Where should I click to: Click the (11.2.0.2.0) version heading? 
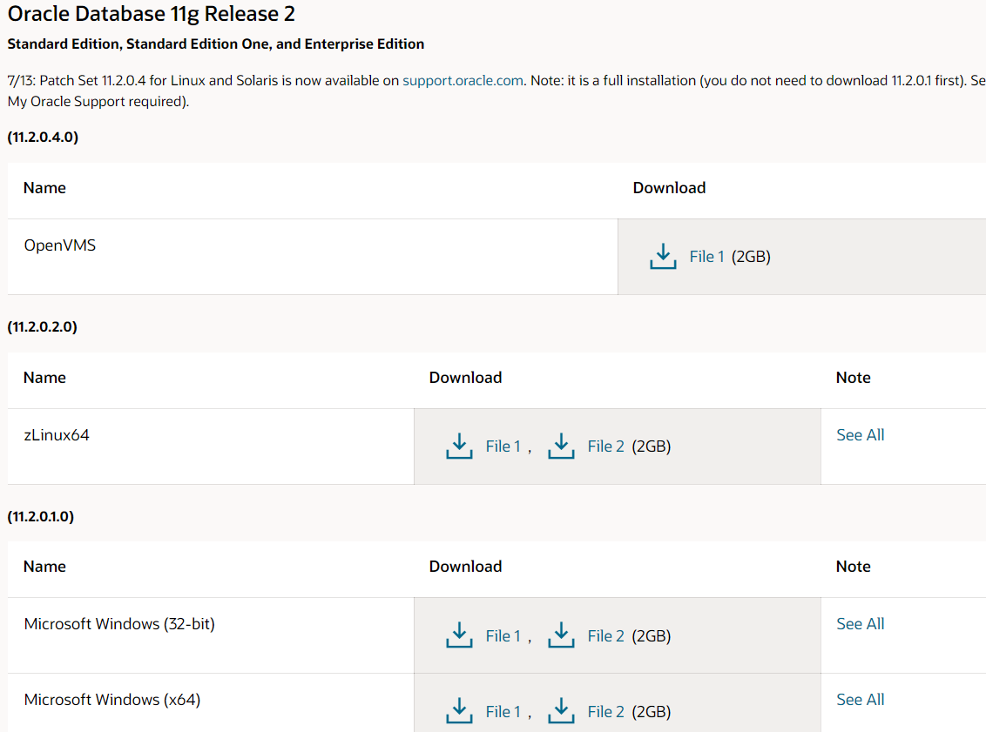coord(42,326)
